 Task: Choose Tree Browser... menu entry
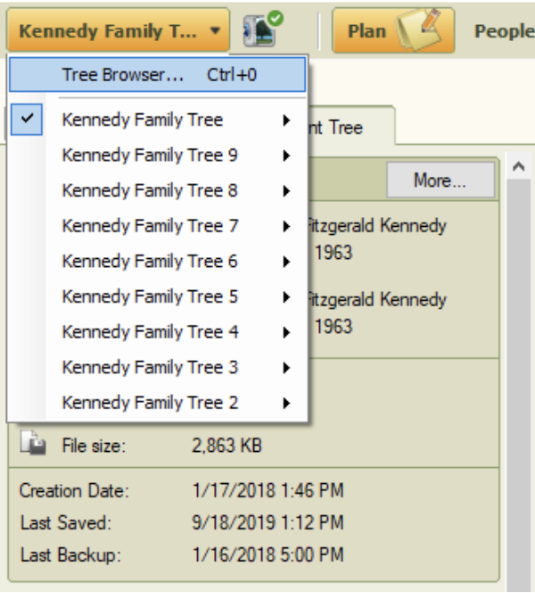tap(158, 74)
